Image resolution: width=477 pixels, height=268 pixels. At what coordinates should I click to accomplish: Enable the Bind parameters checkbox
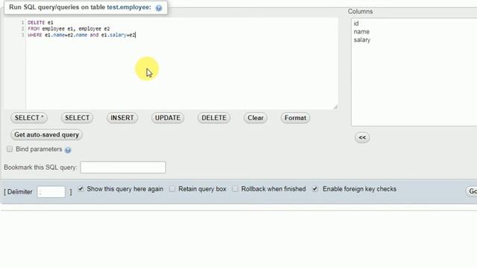[10, 149]
